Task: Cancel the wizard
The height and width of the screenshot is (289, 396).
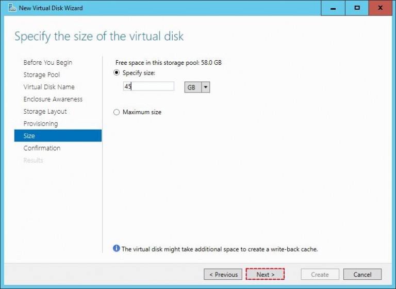Action: (362, 274)
